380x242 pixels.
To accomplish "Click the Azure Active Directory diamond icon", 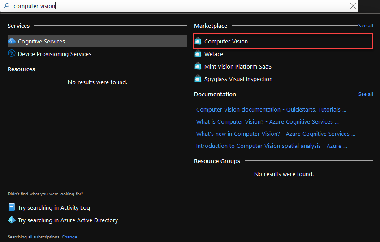I will click(12, 220).
